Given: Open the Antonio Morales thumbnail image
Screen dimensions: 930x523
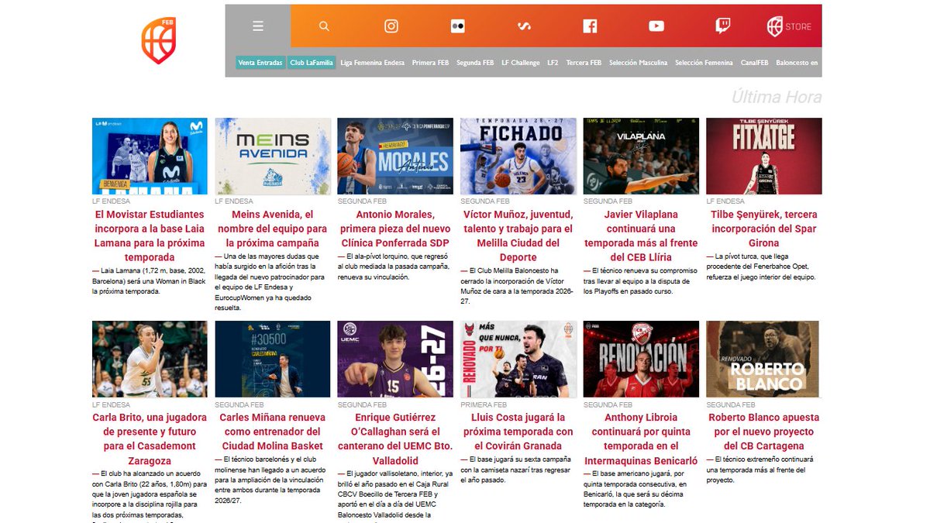Looking at the screenshot, I should tap(395, 156).
